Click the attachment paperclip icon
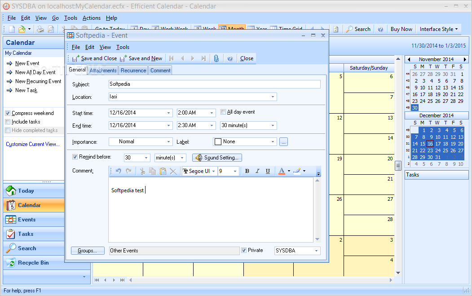The image size is (472, 296). [216, 58]
